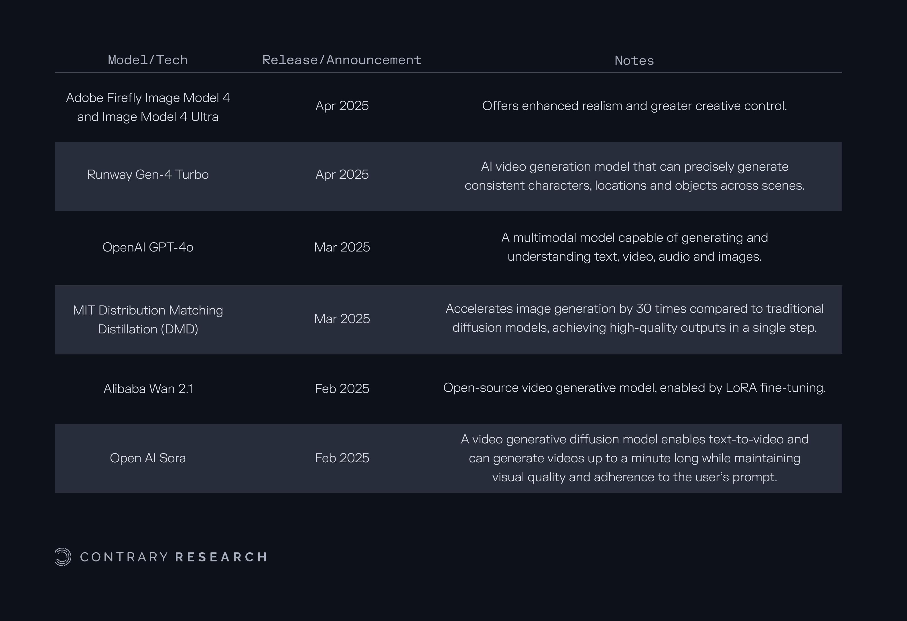The width and height of the screenshot is (907, 621).
Task: Select the Adobe Firefly Image Model 4 cell
Action: point(147,107)
